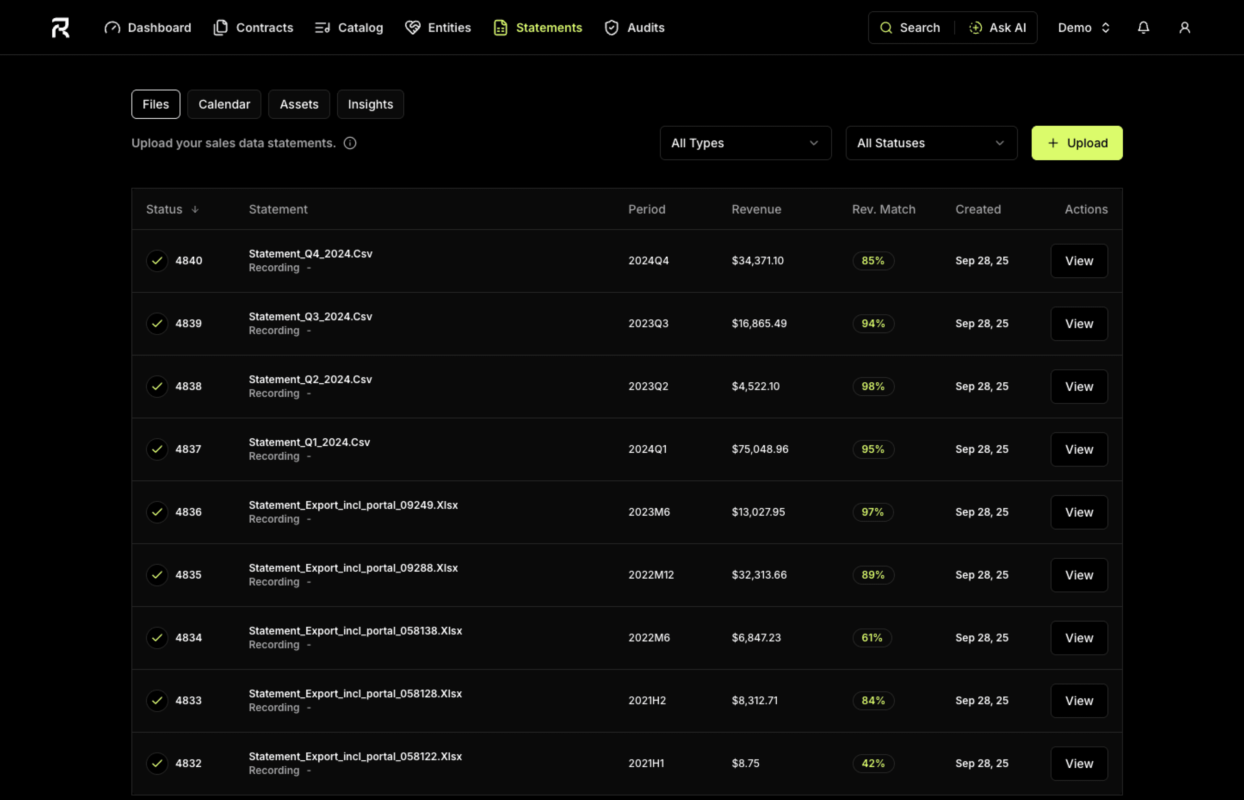
Task: Expand the All Types dropdown
Action: (745, 143)
